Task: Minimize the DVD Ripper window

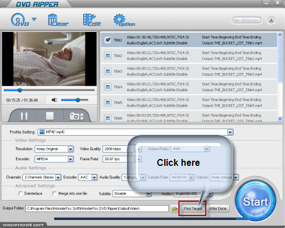Action: point(267,3)
